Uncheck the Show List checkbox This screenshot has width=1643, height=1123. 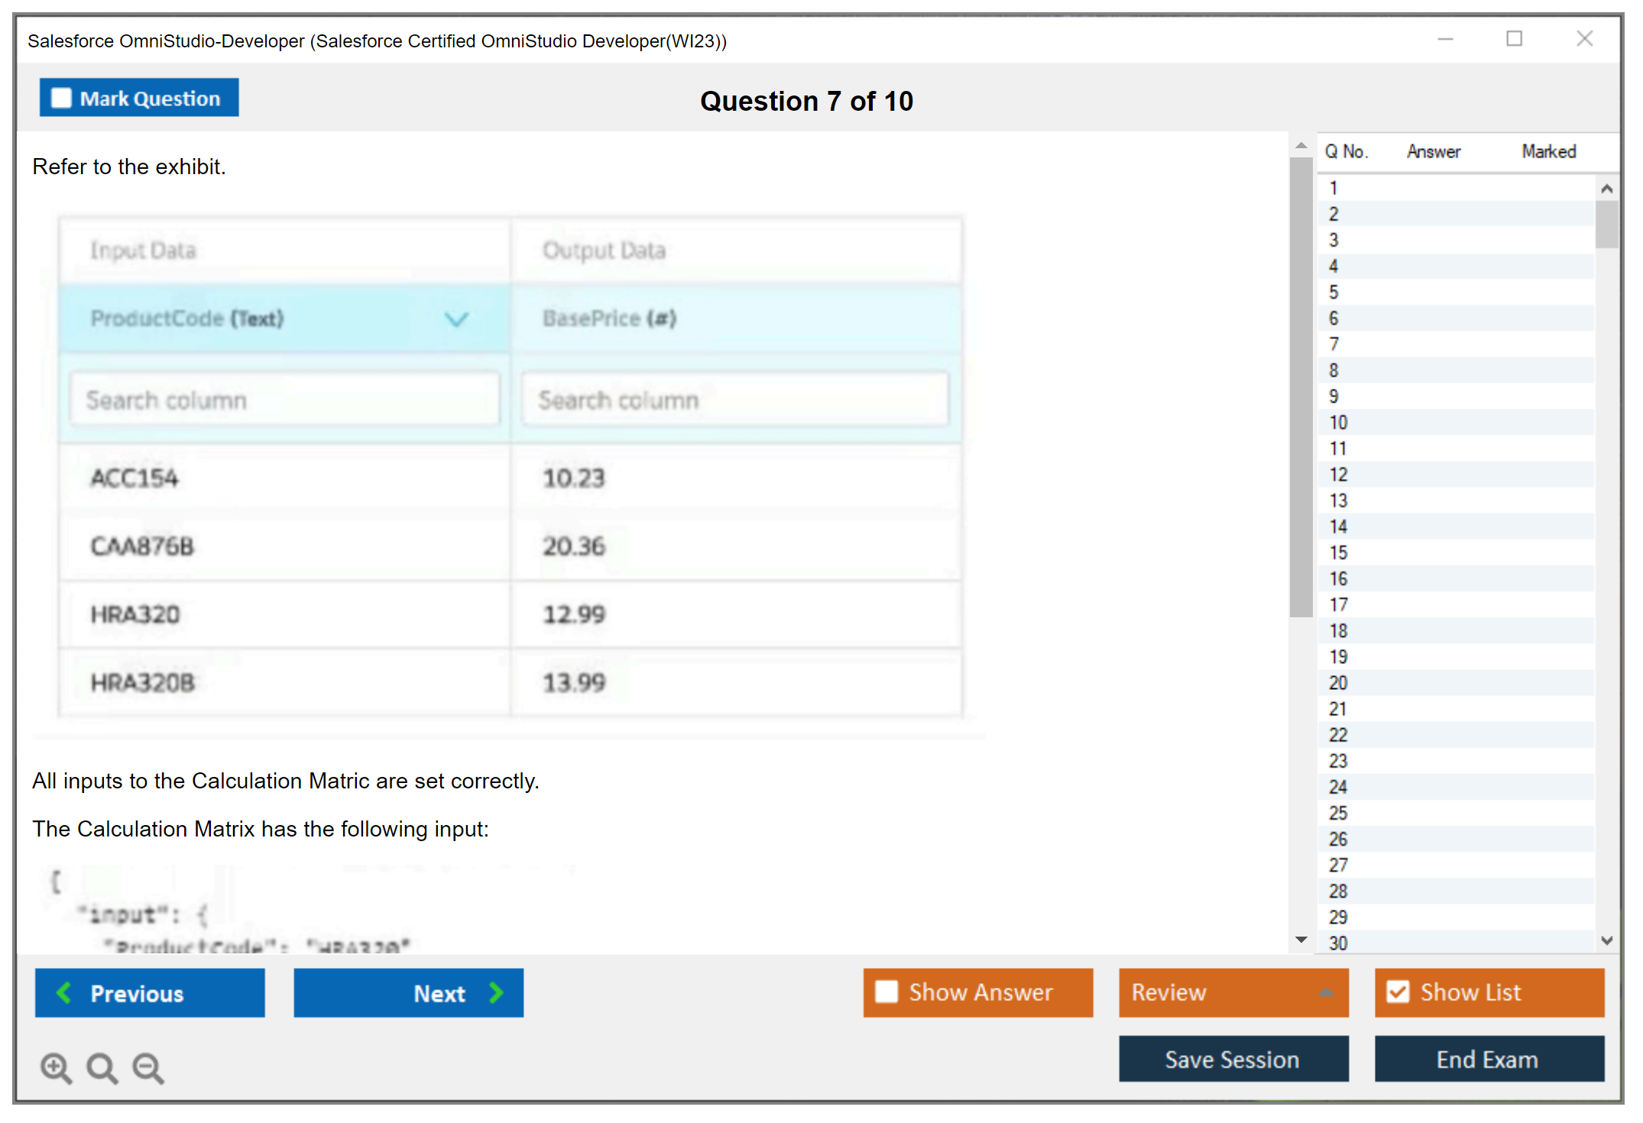click(x=1398, y=992)
